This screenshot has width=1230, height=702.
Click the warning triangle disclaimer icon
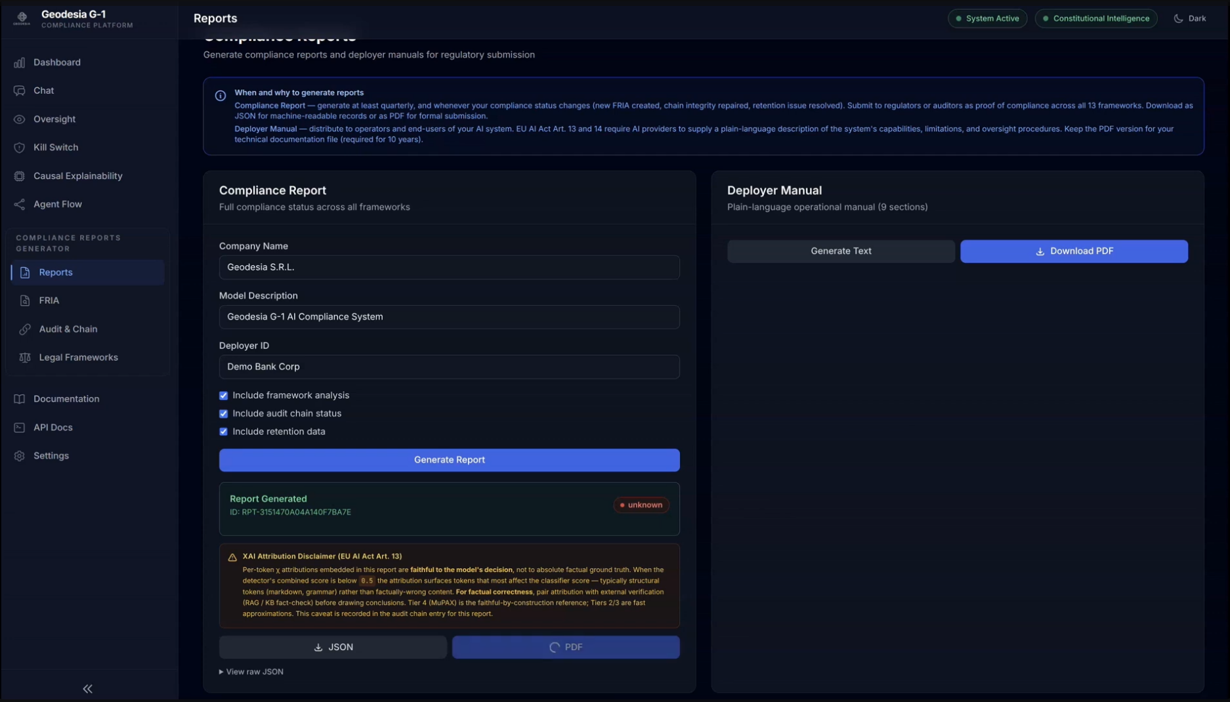pyautogui.click(x=232, y=557)
